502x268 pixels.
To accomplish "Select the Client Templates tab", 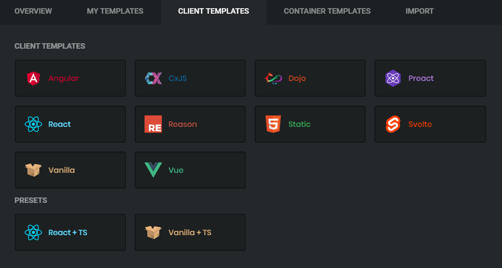I will tap(214, 11).
